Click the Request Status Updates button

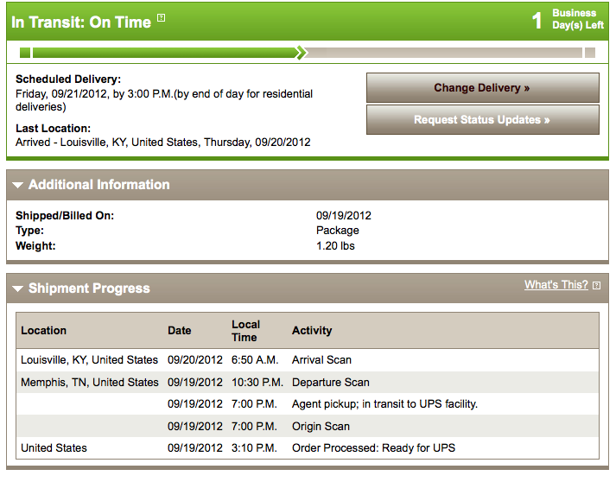tap(483, 119)
